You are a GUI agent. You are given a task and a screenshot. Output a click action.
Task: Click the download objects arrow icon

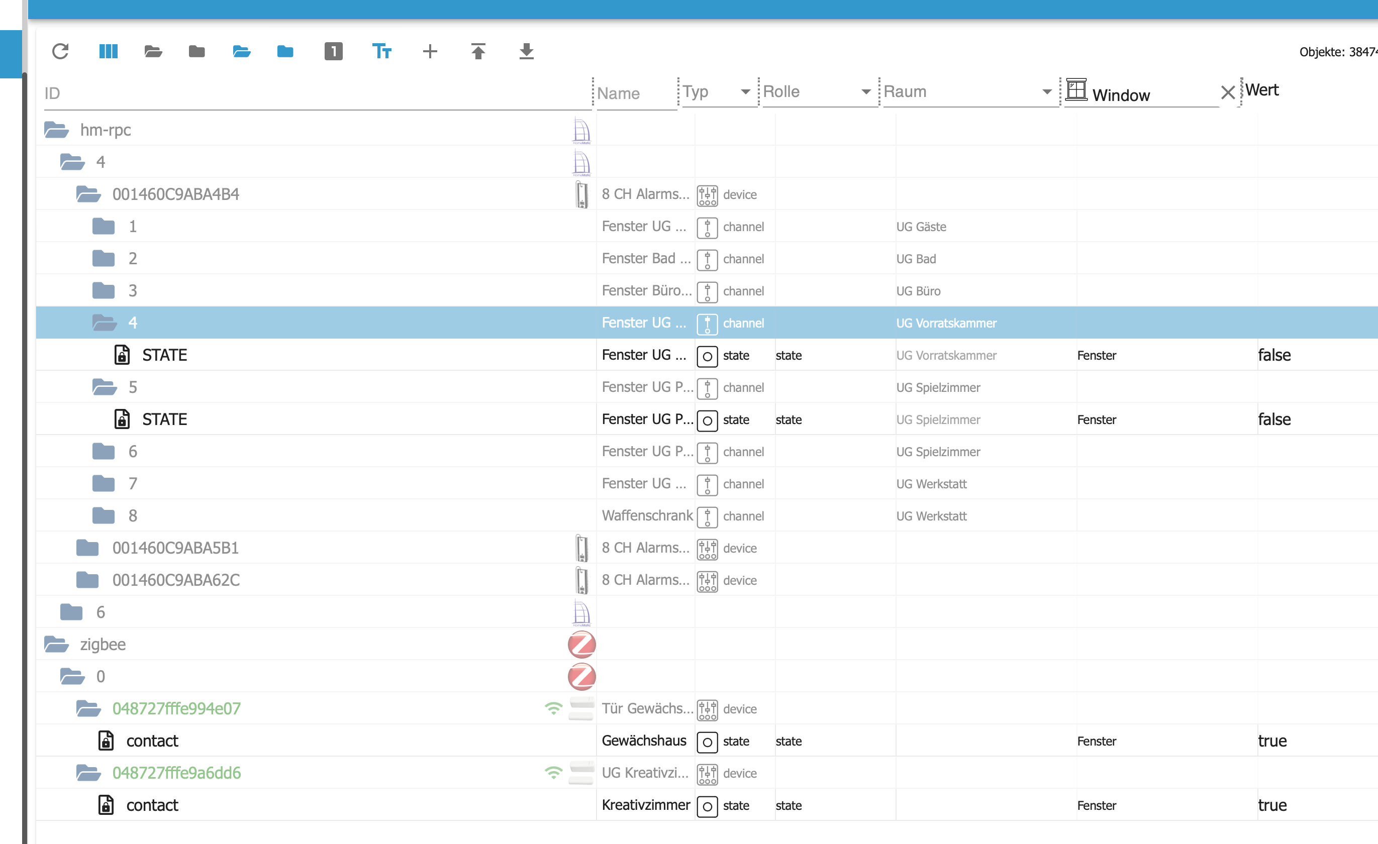(526, 51)
